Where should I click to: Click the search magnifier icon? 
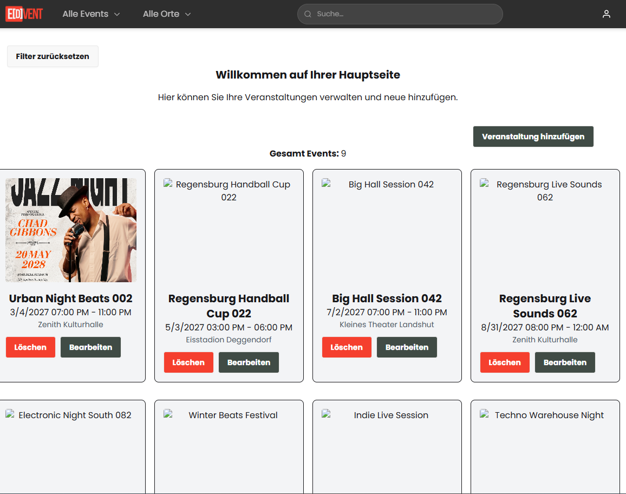pos(308,14)
